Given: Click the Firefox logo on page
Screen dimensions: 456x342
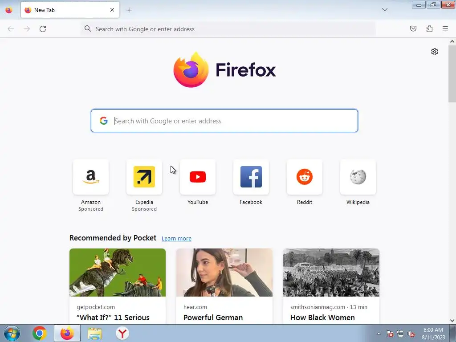Looking at the screenshot, I should [x=224, y=70].
